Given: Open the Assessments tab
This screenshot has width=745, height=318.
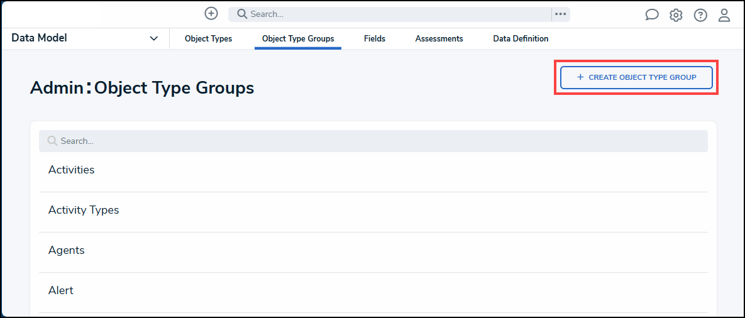Looking at the screenshot, I should point(439,39).
